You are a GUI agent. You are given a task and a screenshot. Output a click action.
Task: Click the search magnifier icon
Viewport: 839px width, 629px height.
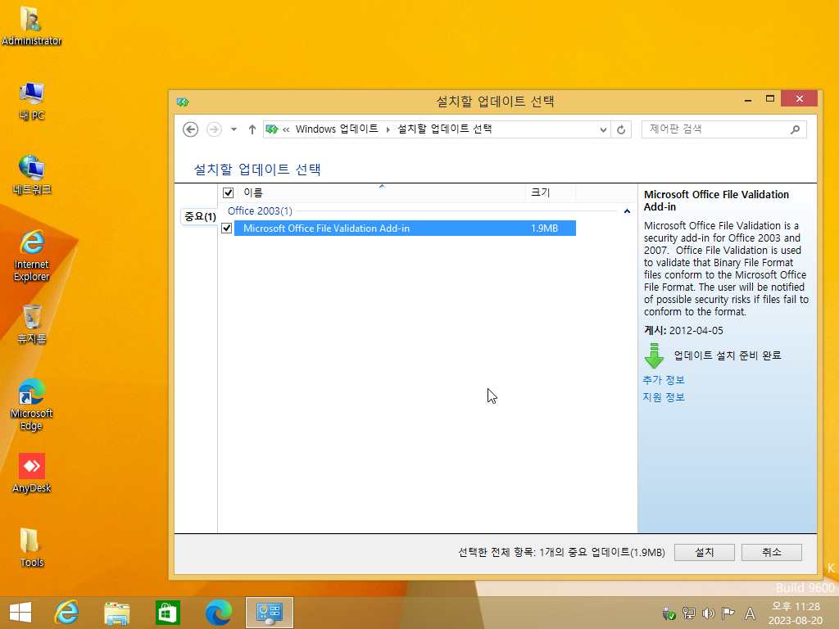(795, 129)
